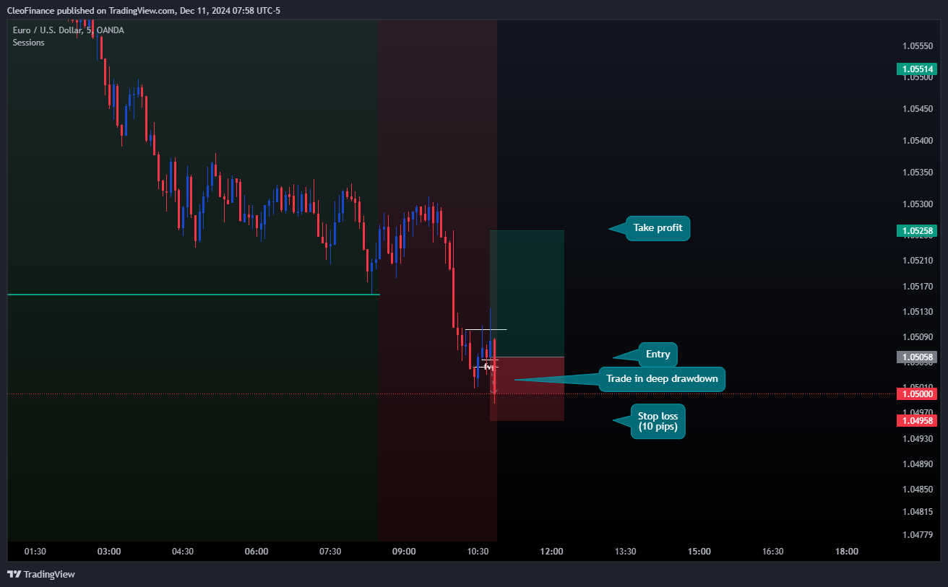Click the 04:30 time axis label
This screenshot has width=948, height=587.
(x=183, y=552)
